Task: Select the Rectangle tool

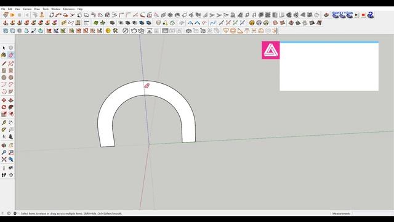Action: pos(4,70)
